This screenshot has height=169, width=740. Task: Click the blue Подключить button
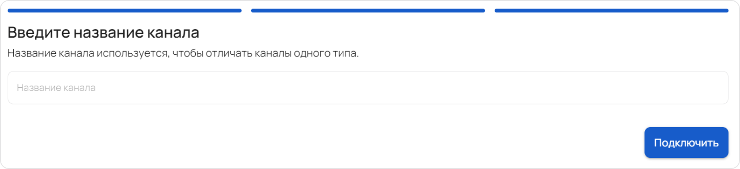click(x=686, y=143)
